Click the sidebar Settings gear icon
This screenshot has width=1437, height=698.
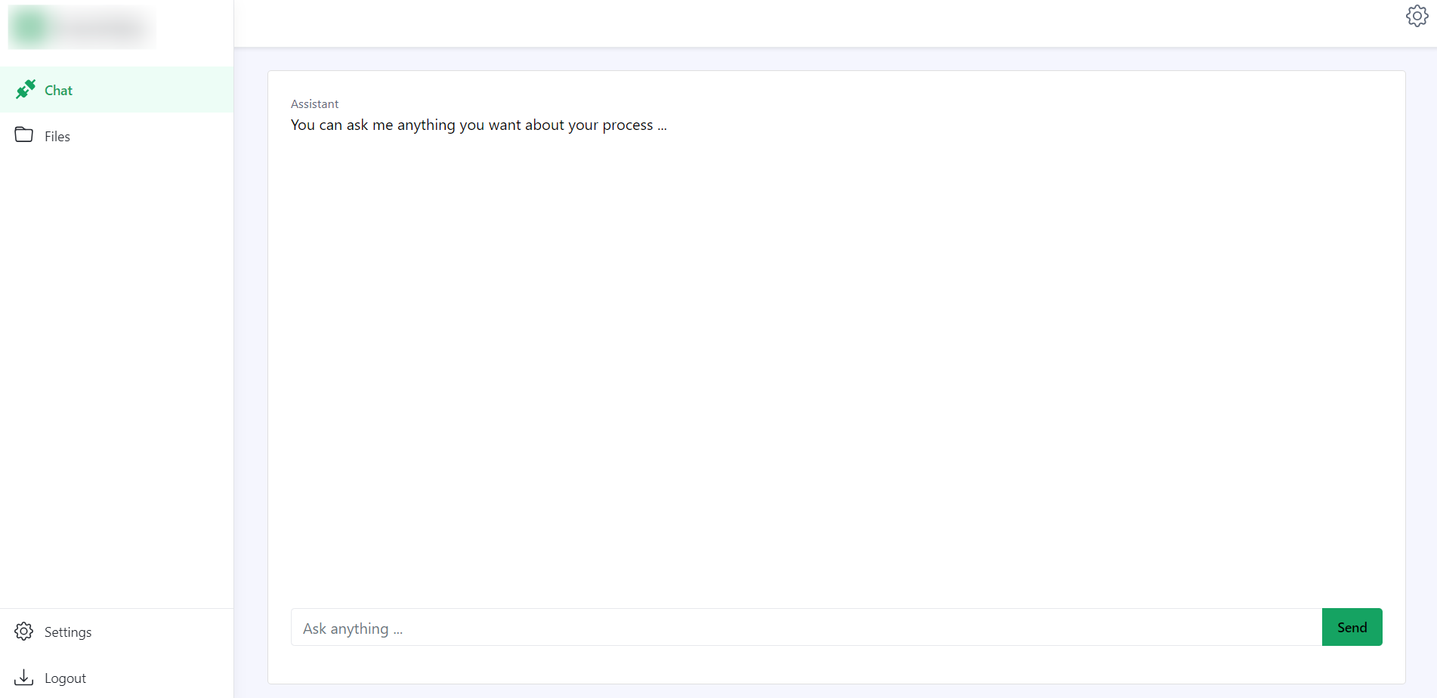click(24, 632)
